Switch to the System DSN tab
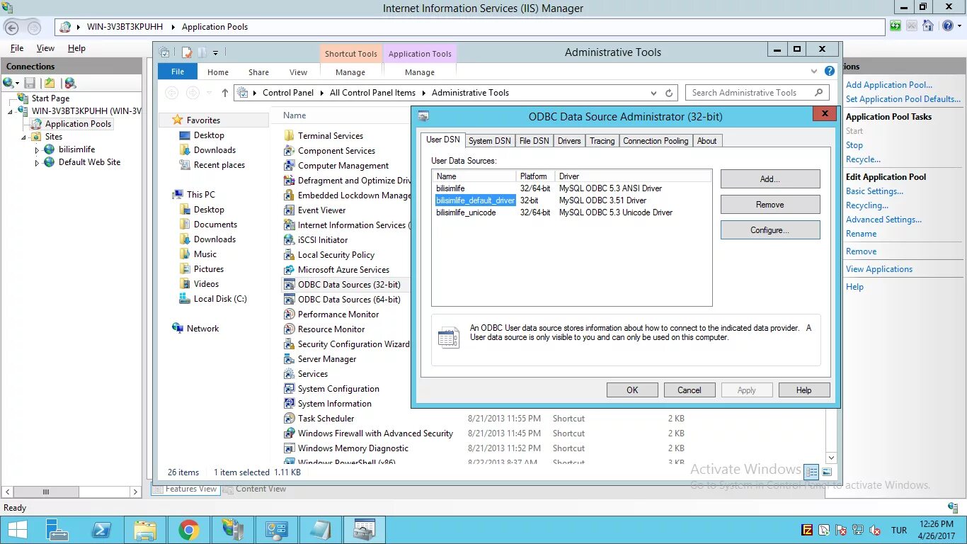The image size is (967, 544). pos(489,141)
